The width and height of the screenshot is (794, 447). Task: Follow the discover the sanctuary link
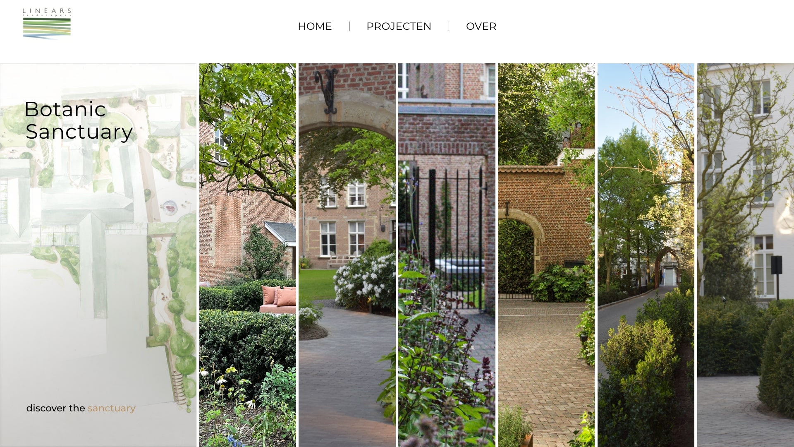point(81,408)
